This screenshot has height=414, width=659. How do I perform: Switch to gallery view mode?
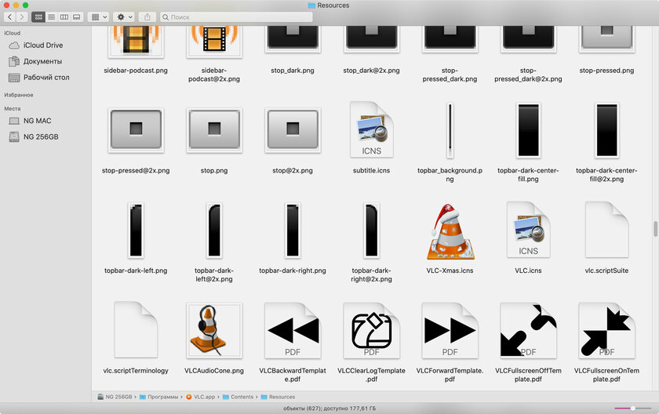[x=76, y=16]
